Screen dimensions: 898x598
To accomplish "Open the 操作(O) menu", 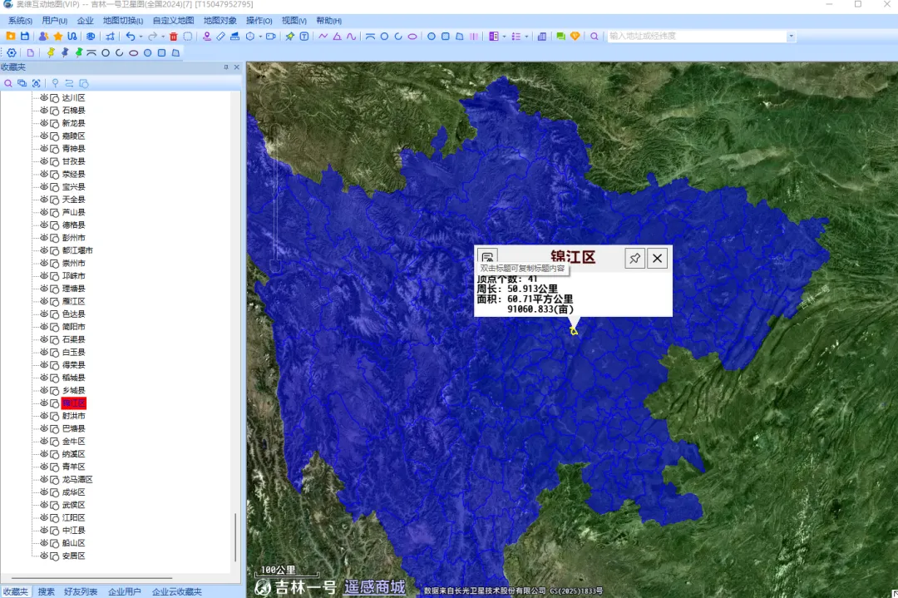I will click(259, 21).
